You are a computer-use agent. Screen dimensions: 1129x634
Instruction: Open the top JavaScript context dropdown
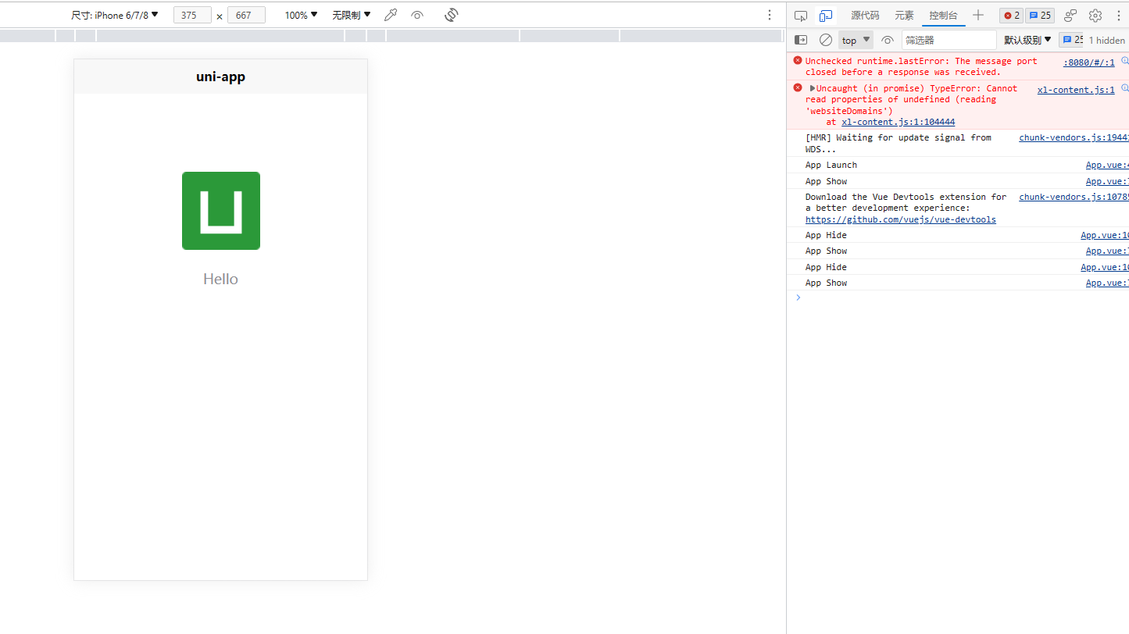point(856,40)
